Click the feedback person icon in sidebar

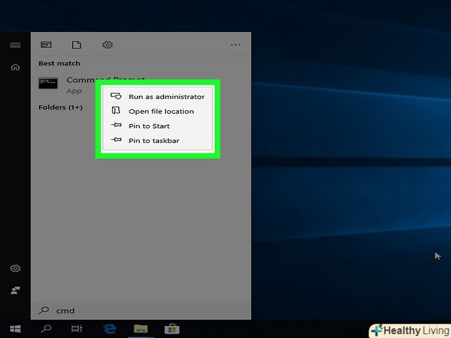15,290
